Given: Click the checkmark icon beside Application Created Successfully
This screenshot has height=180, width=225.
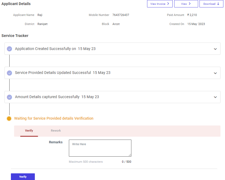Looking at the screenshot, I should pos(9,49).
